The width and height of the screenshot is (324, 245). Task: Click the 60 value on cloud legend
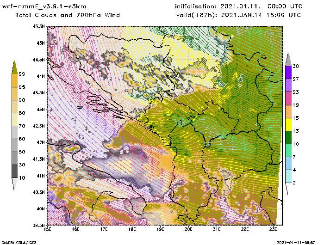[22, 139]
